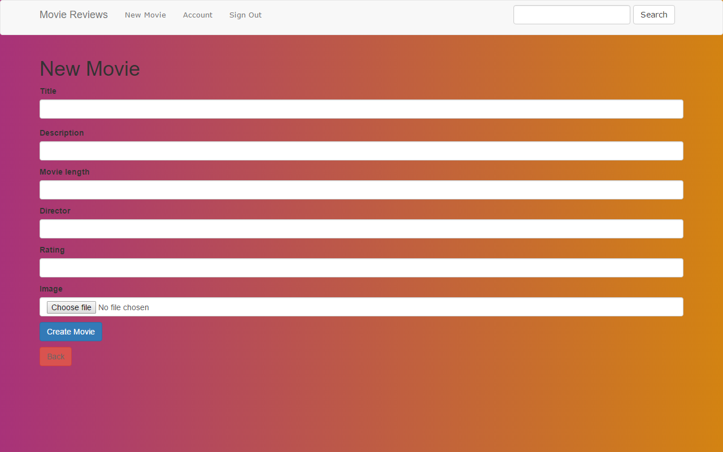Select the Description input field

[361, 151]
